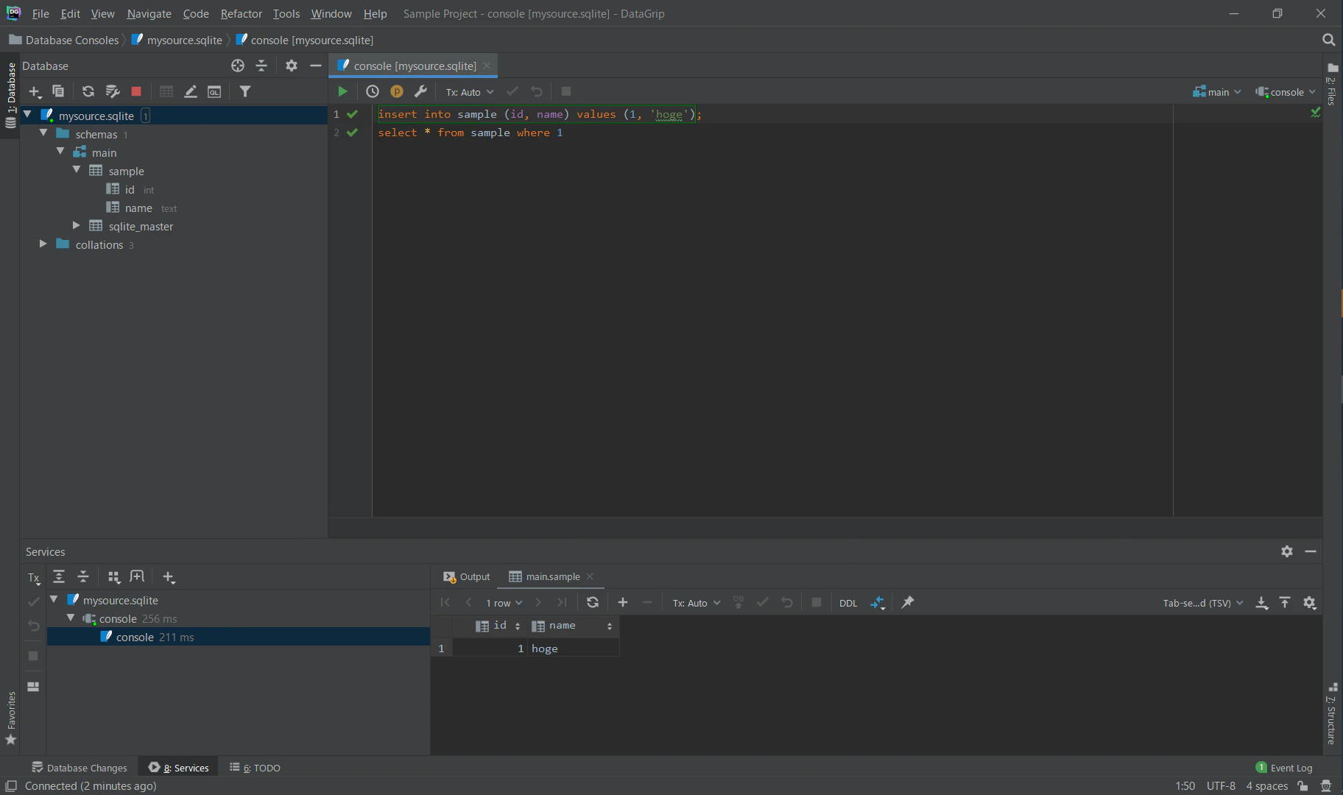Reload the result page in the main.sample grid

pyautogui.click(x=593, y=602)
